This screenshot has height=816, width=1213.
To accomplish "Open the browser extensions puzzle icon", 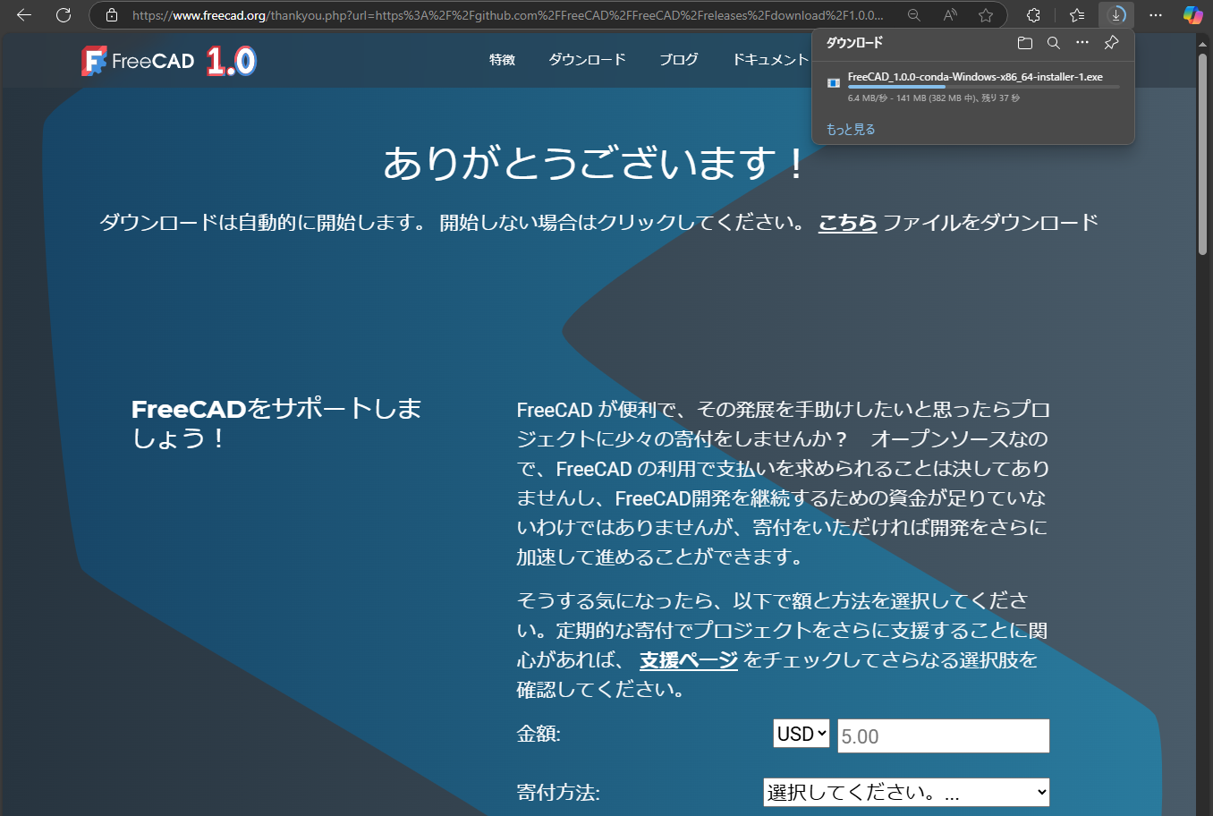I will tap(1033, 15).
